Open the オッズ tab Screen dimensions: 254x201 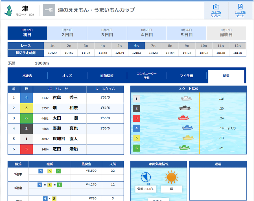tap(67, 76)
